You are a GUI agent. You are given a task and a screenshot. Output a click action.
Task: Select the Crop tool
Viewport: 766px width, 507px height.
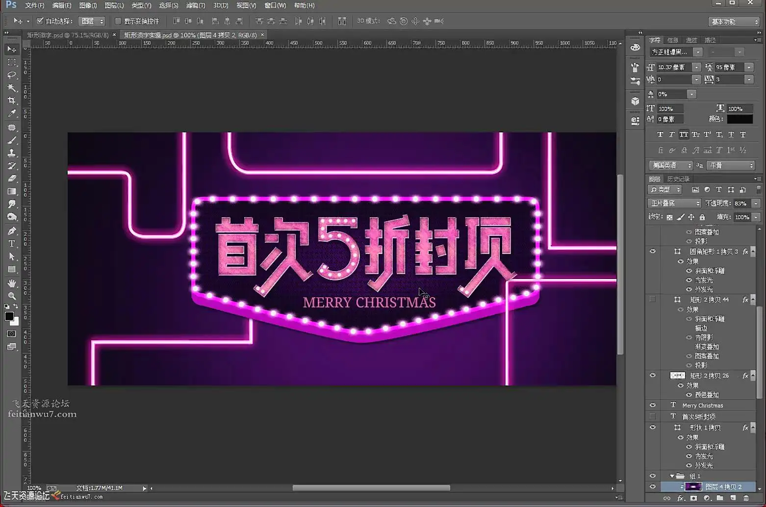pos(12,101)
